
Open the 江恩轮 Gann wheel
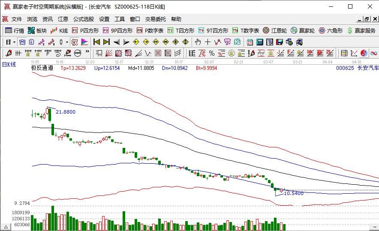[275, 30]
